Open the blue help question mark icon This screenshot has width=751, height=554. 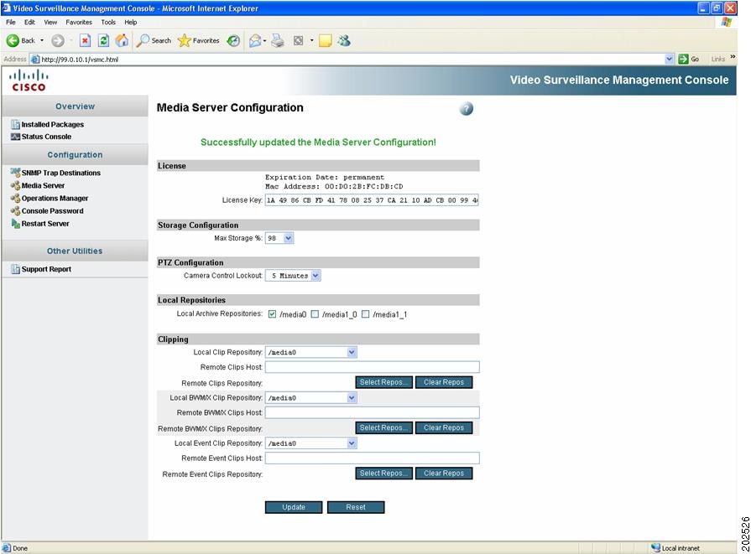point(466,109)
